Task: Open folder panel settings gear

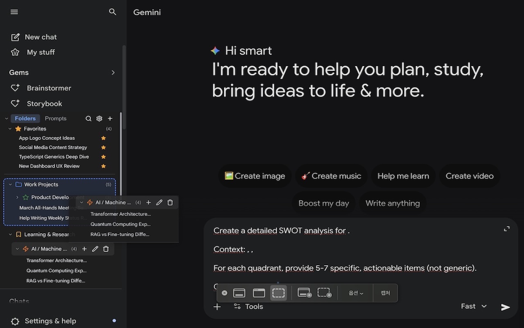Action: 99,118
